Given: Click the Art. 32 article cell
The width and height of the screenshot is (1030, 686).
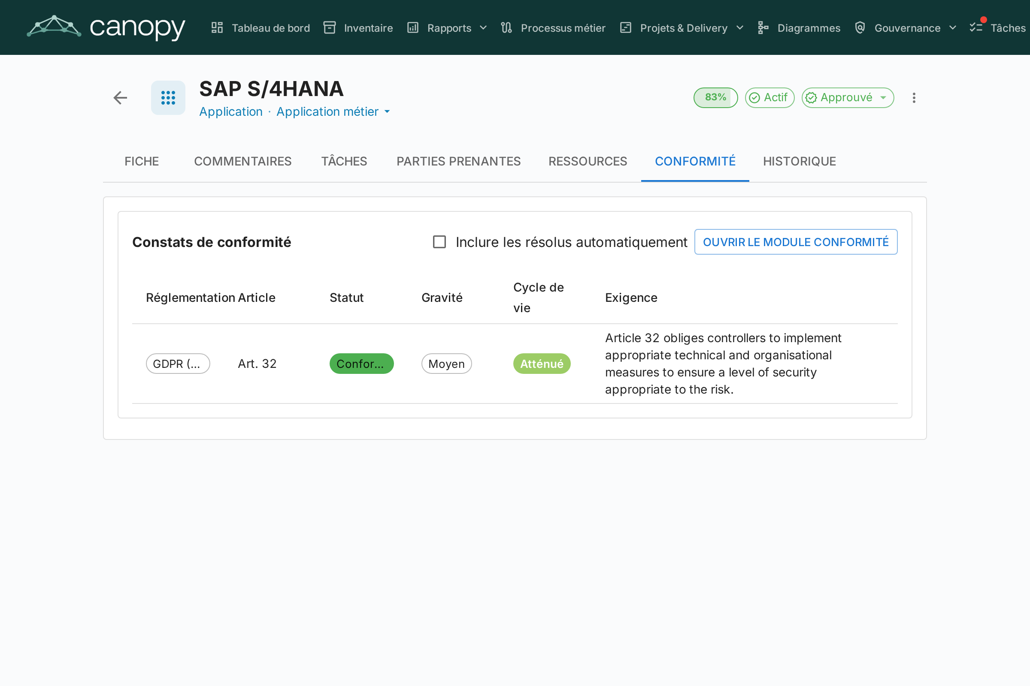Looking at the screenshot, I should tap(257, 364).
